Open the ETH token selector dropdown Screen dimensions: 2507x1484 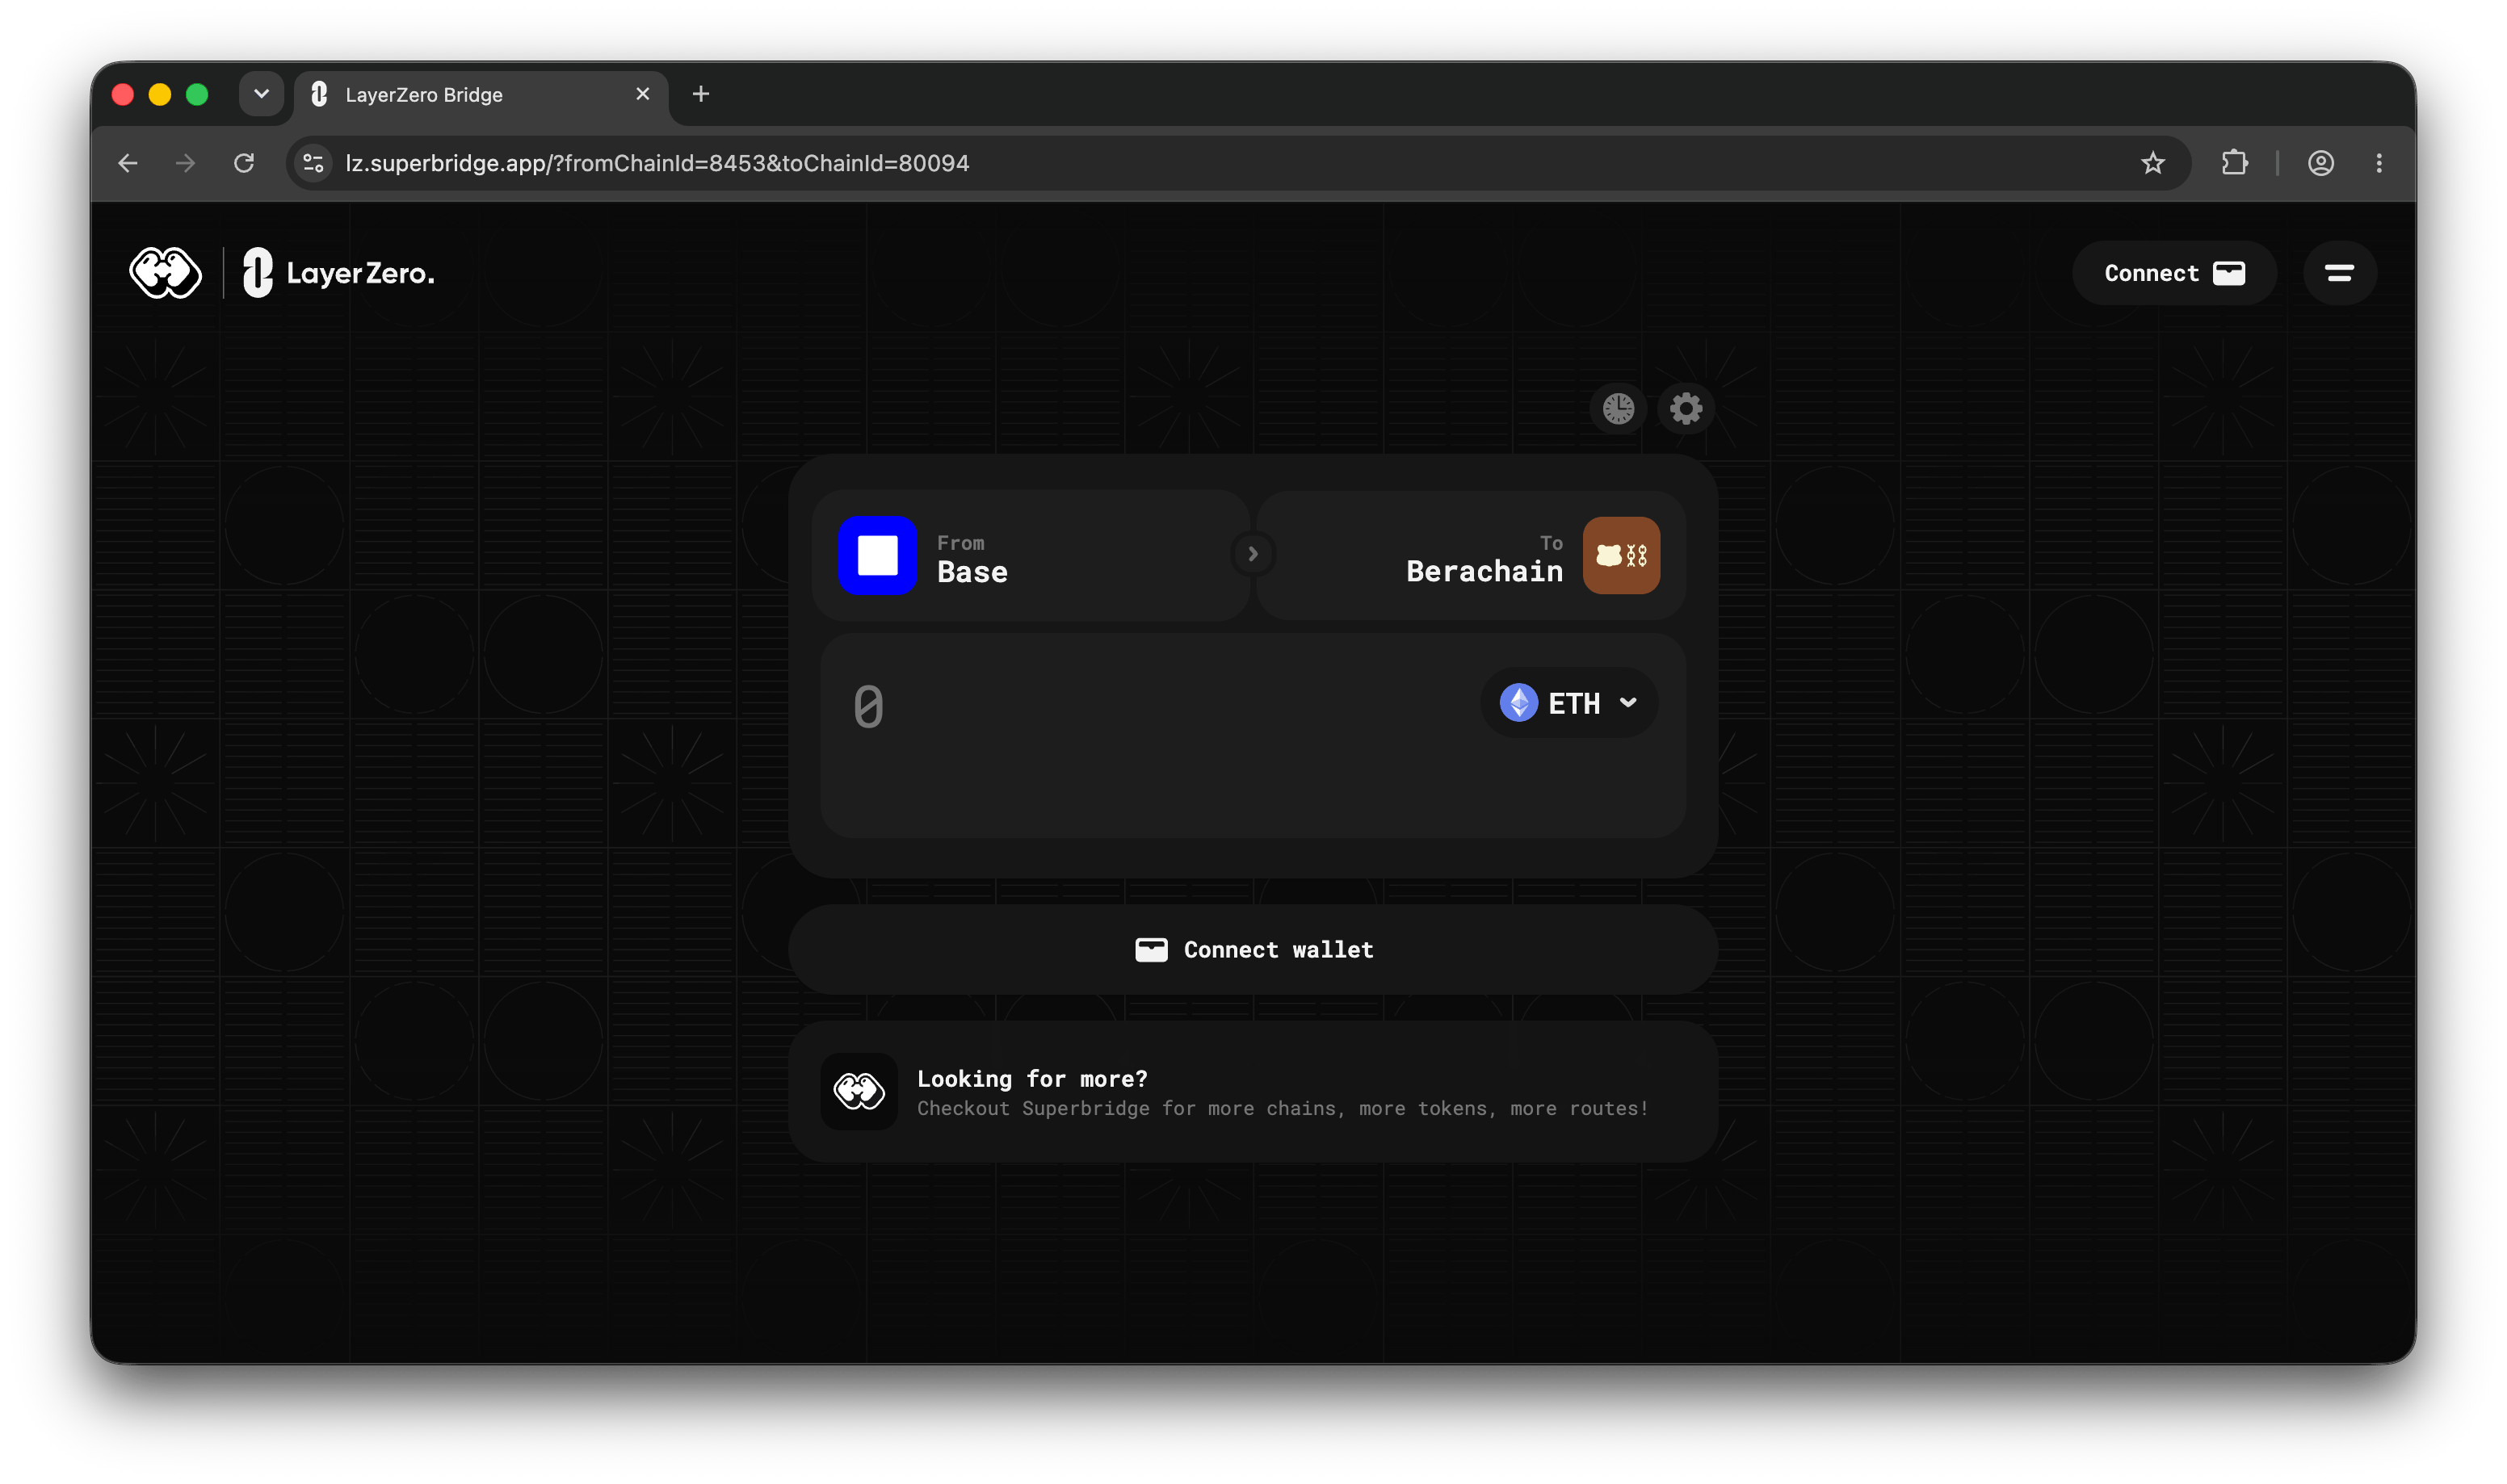pyautogui.click(x=1568, y=703)
